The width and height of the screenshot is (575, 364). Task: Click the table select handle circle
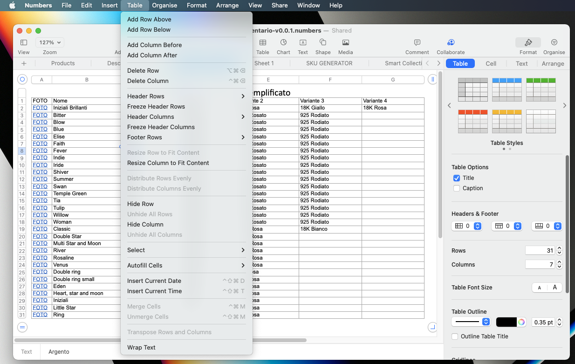[x=22, y=79]
